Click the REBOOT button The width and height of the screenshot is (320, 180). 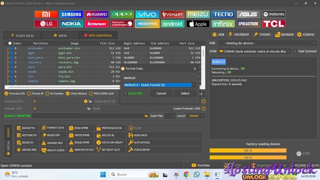[218, 62]
